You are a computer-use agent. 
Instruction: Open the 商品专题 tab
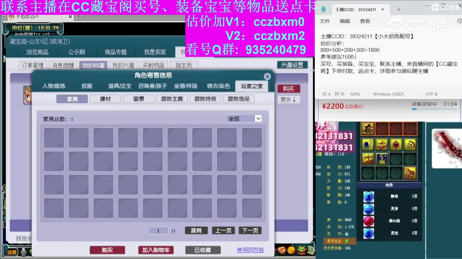(x=116, y=52)
